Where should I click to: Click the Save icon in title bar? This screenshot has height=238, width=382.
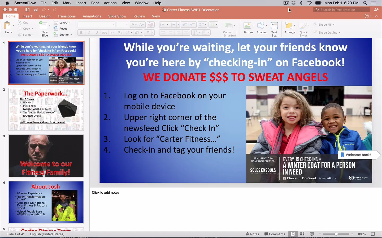(36, 10)
